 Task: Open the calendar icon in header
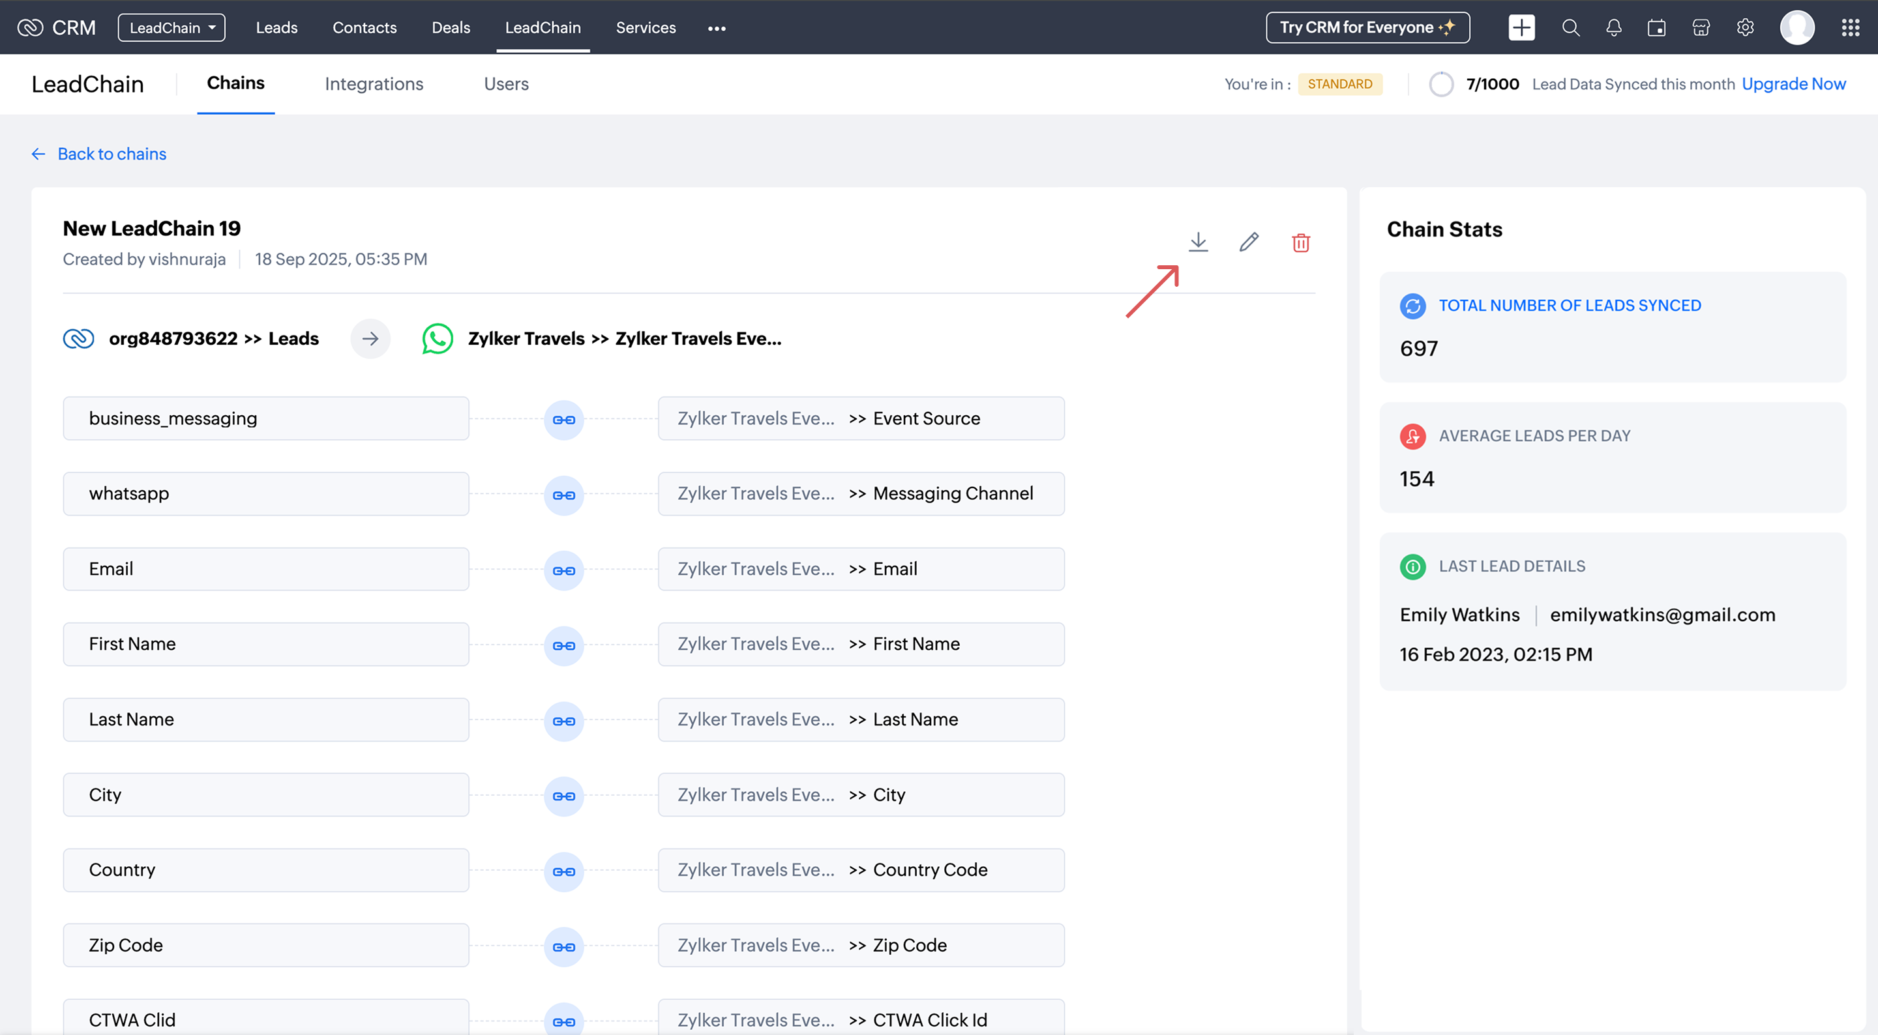point(1656,27)
